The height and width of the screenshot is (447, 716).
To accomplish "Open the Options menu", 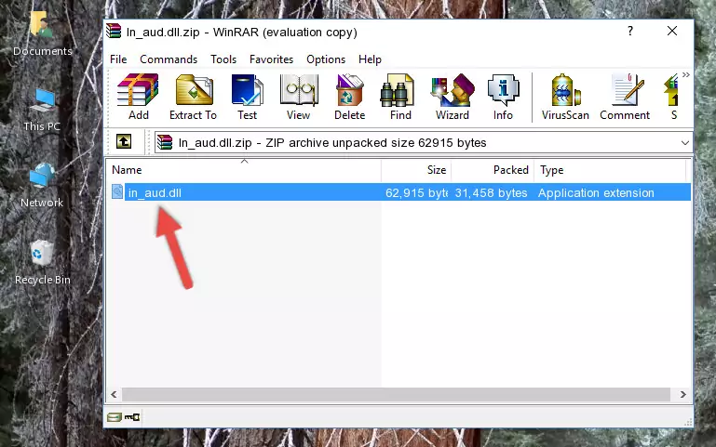I will coord(326,59).
